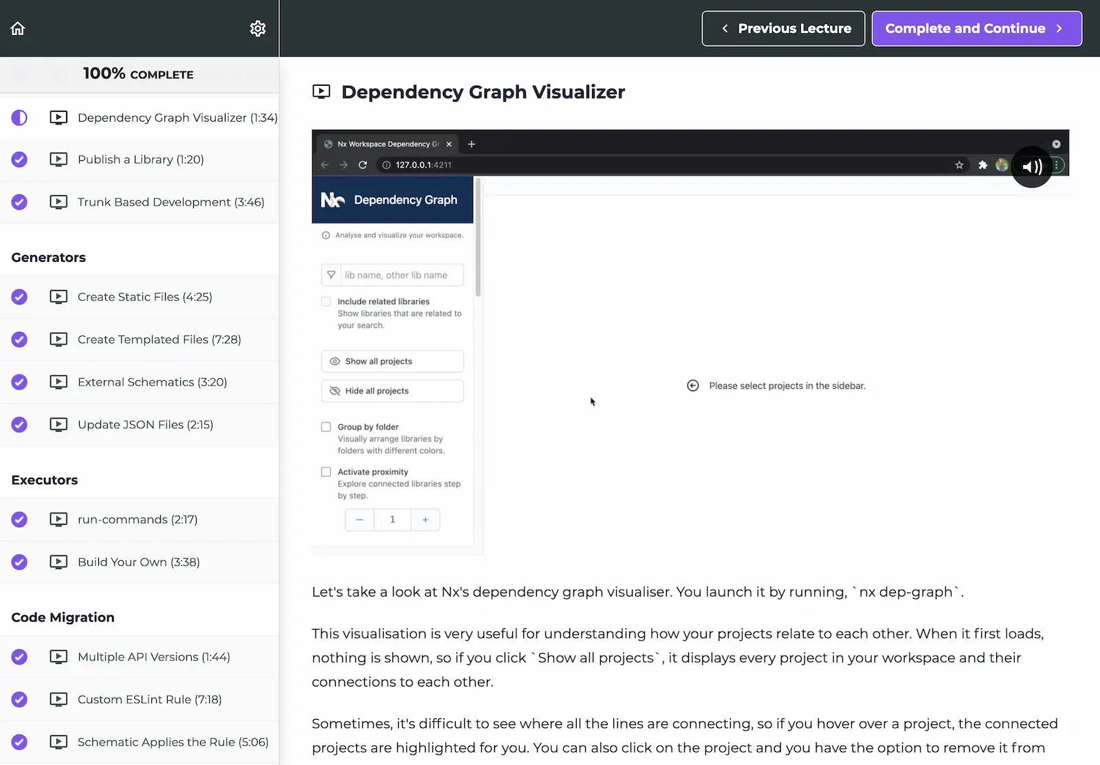The image size is (1100, 765).
Task: Click the browser reload icon in the video
Action: point(362,165)
